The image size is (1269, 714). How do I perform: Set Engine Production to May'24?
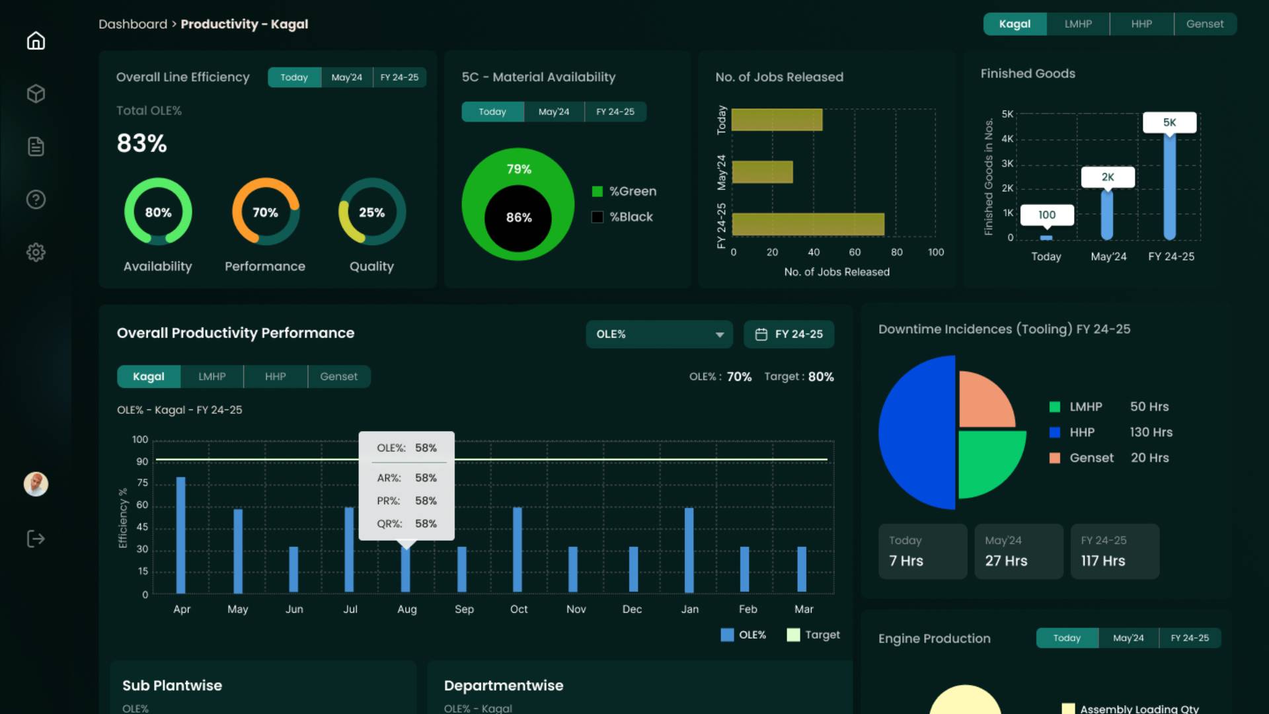coord(1128,638)
